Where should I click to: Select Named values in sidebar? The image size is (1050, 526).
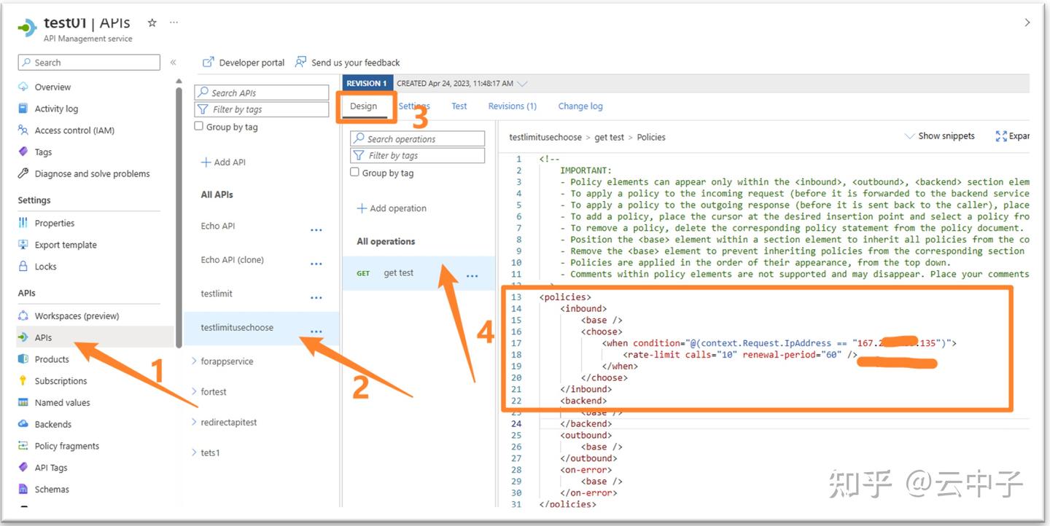pos(63,402)
